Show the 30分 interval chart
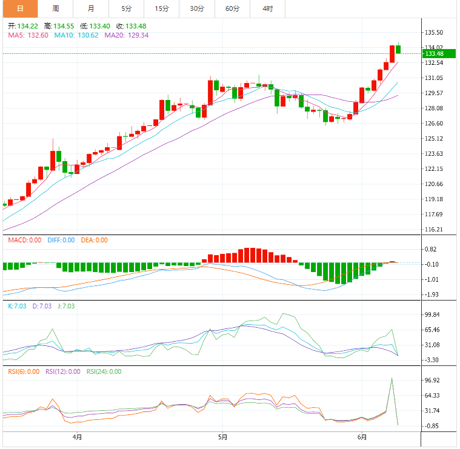This screenshot has height=449, width=460. click(x=197, y=8)
